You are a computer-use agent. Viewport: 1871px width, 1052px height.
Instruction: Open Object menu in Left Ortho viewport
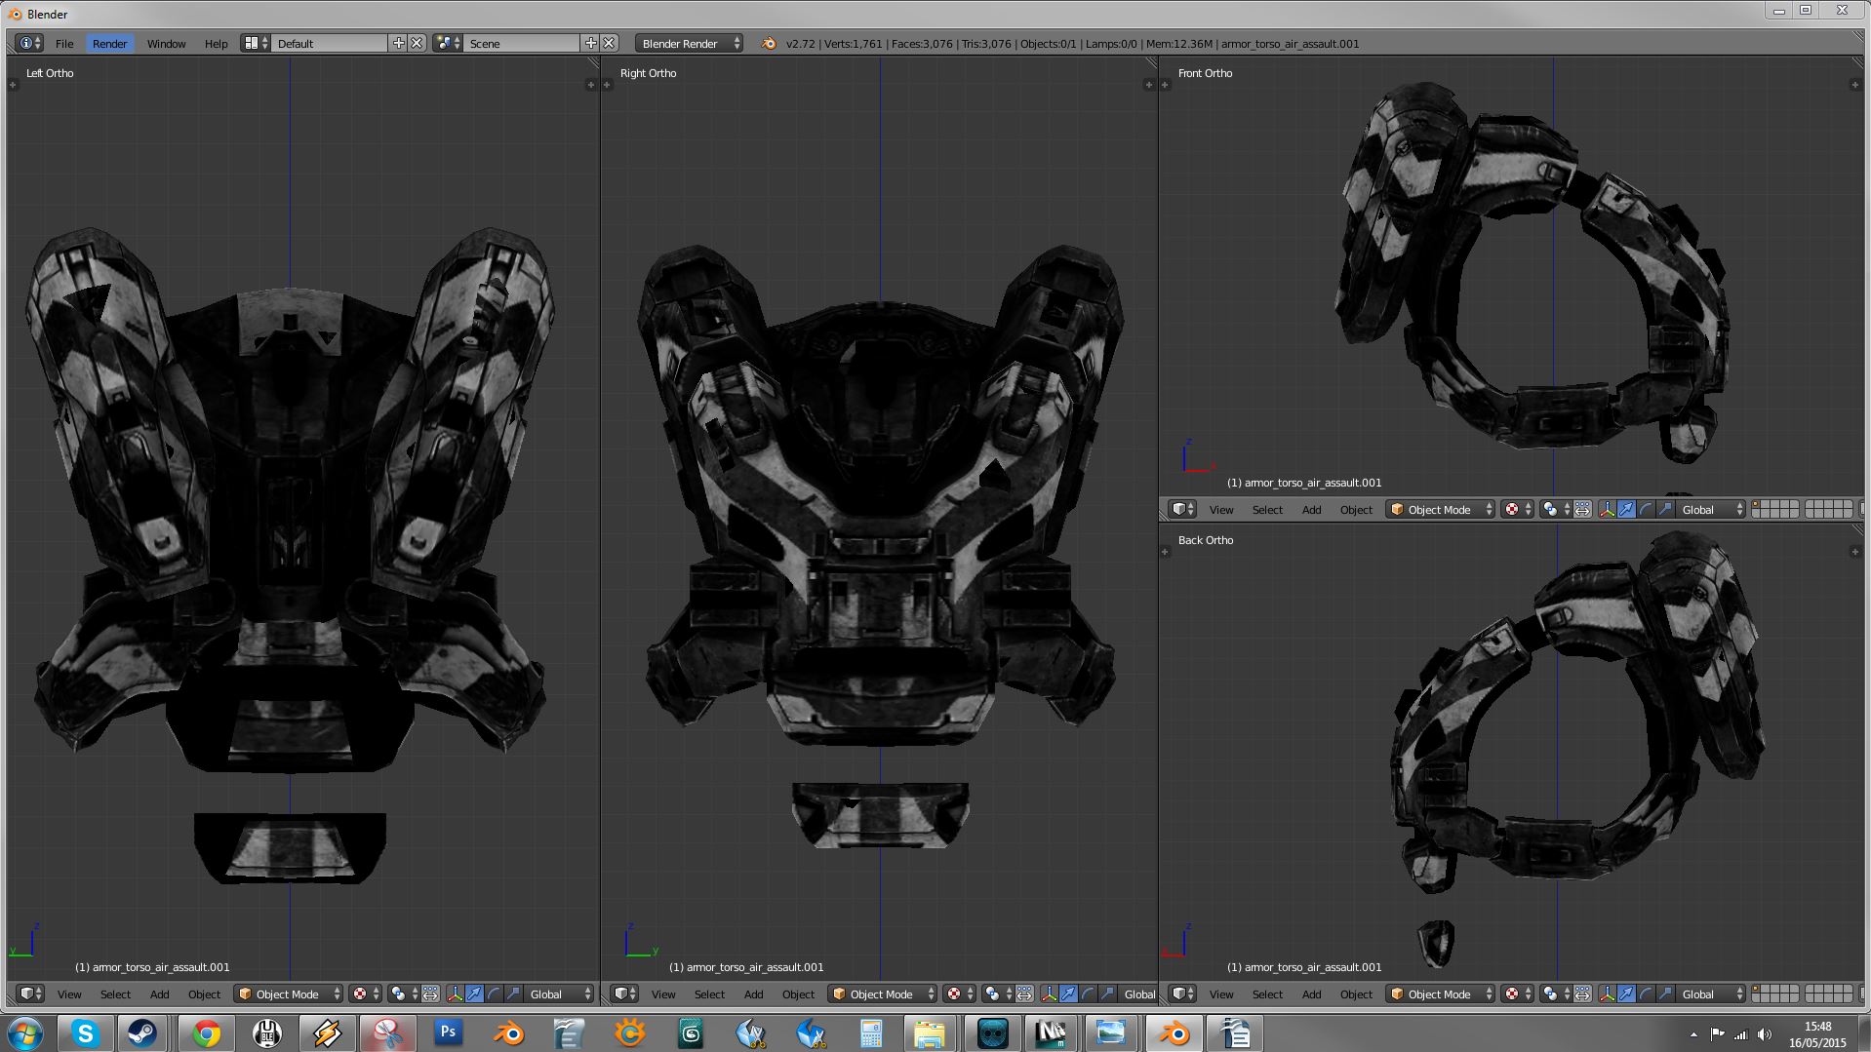point(204,994)
